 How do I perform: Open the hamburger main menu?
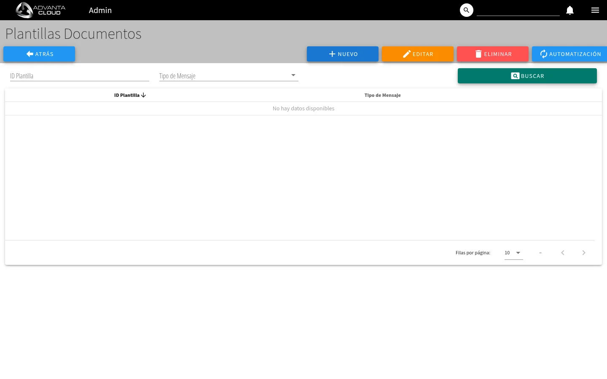point(595,10)
